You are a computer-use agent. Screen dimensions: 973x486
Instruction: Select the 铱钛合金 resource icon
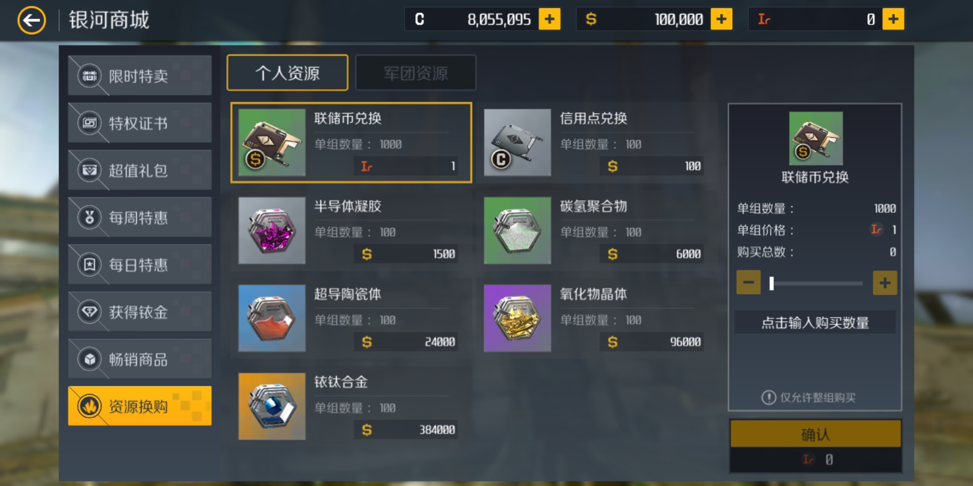pyautogui.click(x=272, y=406)
